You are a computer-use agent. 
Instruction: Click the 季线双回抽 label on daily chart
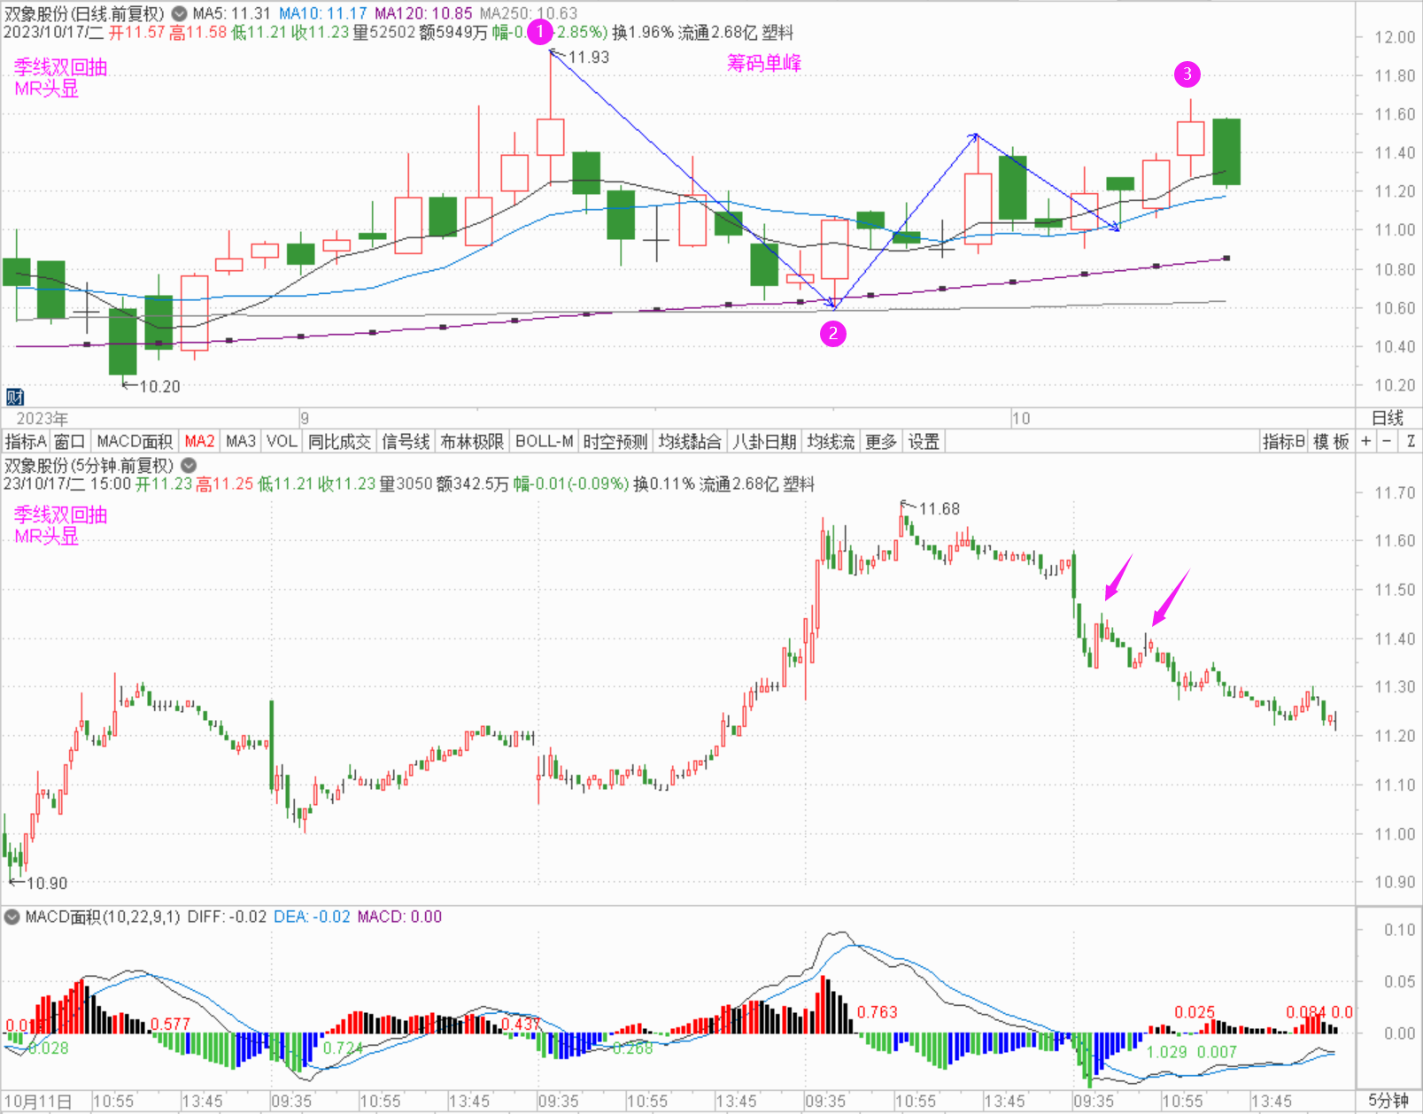point(60,67)
